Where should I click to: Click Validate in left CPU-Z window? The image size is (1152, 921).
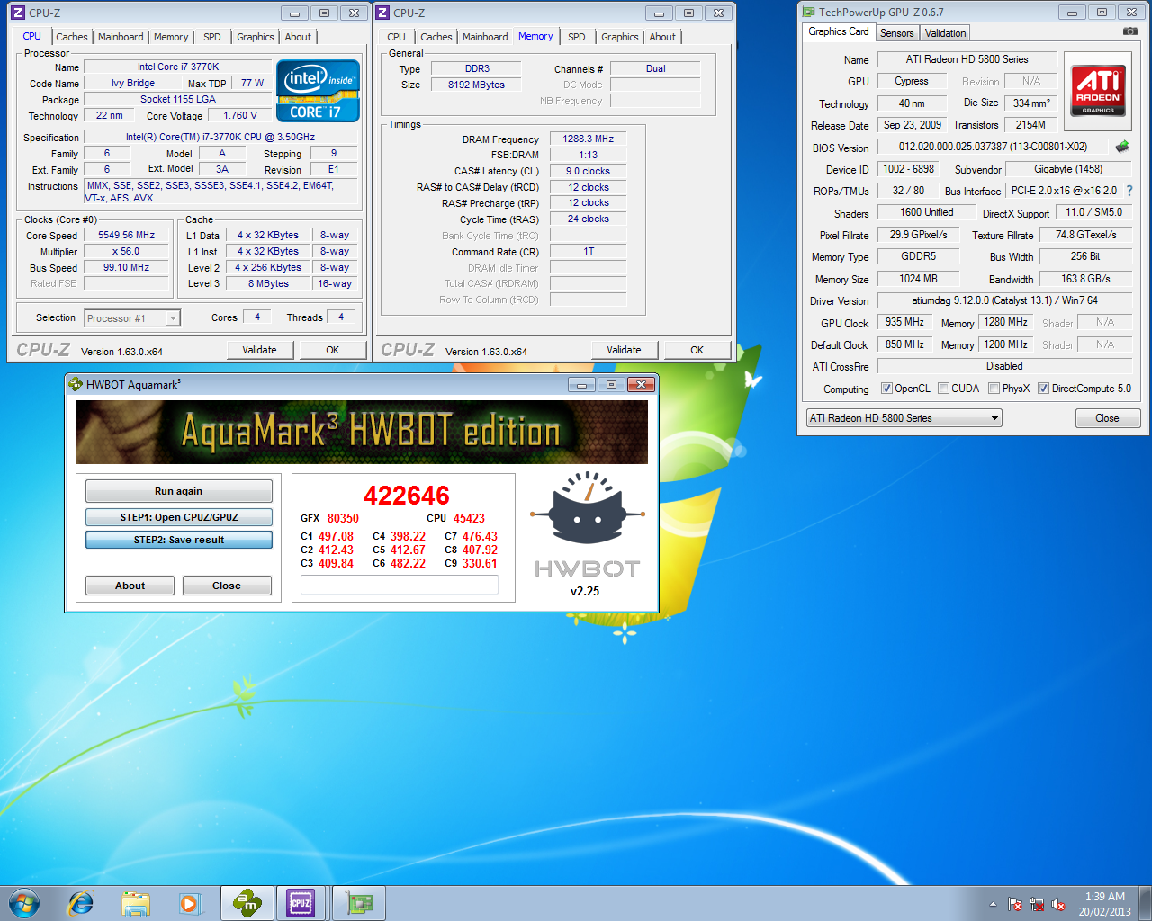(259, 350)
